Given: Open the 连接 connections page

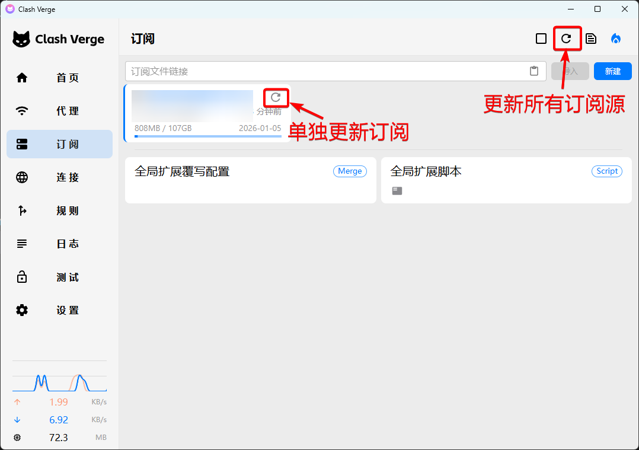Looking at the screenshot, I should 59,177.
